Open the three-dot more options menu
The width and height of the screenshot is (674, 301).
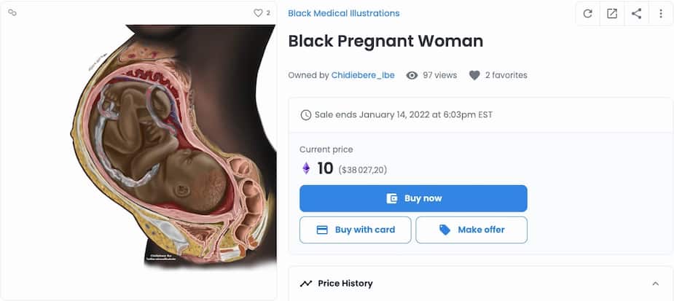661,13
